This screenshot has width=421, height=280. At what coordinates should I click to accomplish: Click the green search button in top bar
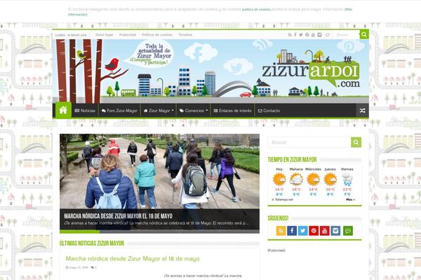point(364,34)
